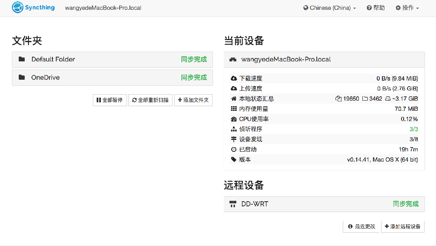436x246 pixels.
Task: Click the device icon beside wangyedeMacBook-Pro.local panel
Action: point(233,60)
